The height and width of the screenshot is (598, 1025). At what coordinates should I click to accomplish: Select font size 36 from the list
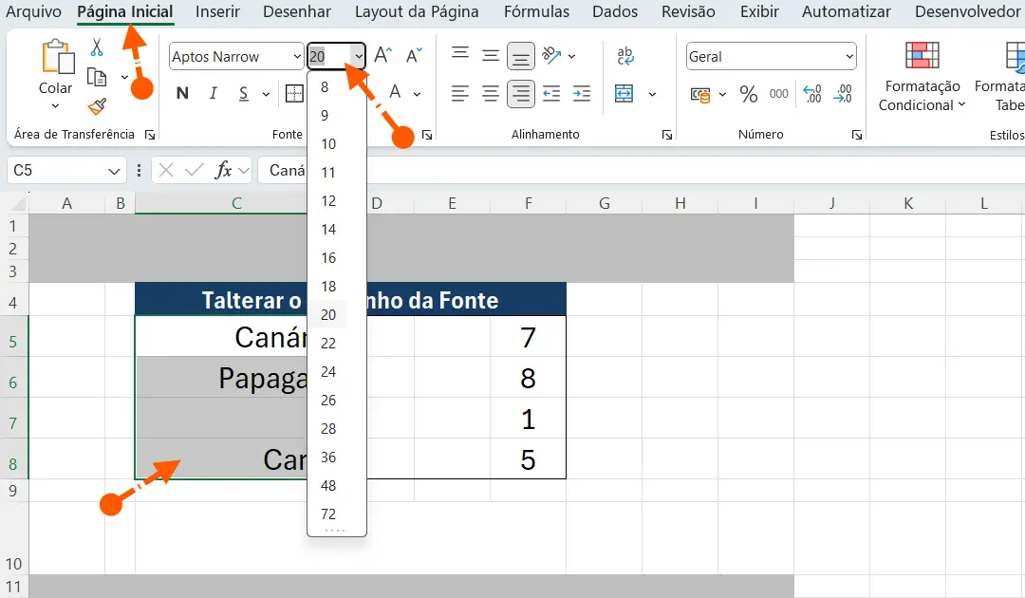pyautogui.click(x=328, y=457)
